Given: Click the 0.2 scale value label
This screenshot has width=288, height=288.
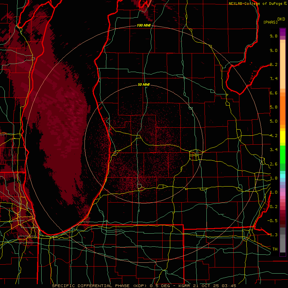Looking at the screenshot, I should 274,207.
